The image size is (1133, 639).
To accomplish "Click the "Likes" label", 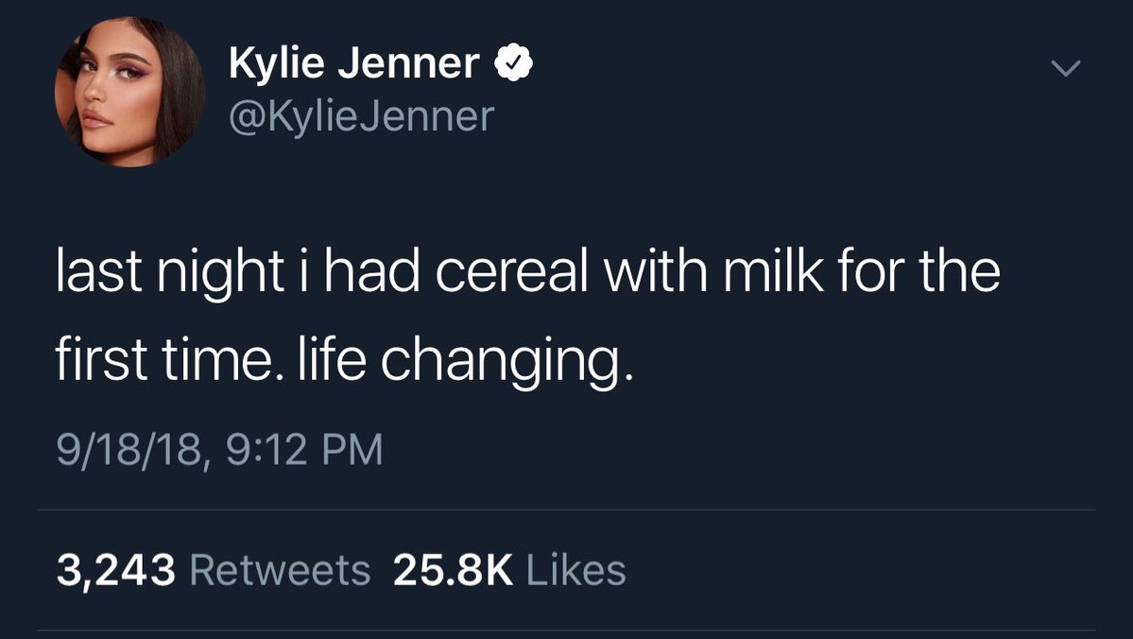I will click(575, 570).
